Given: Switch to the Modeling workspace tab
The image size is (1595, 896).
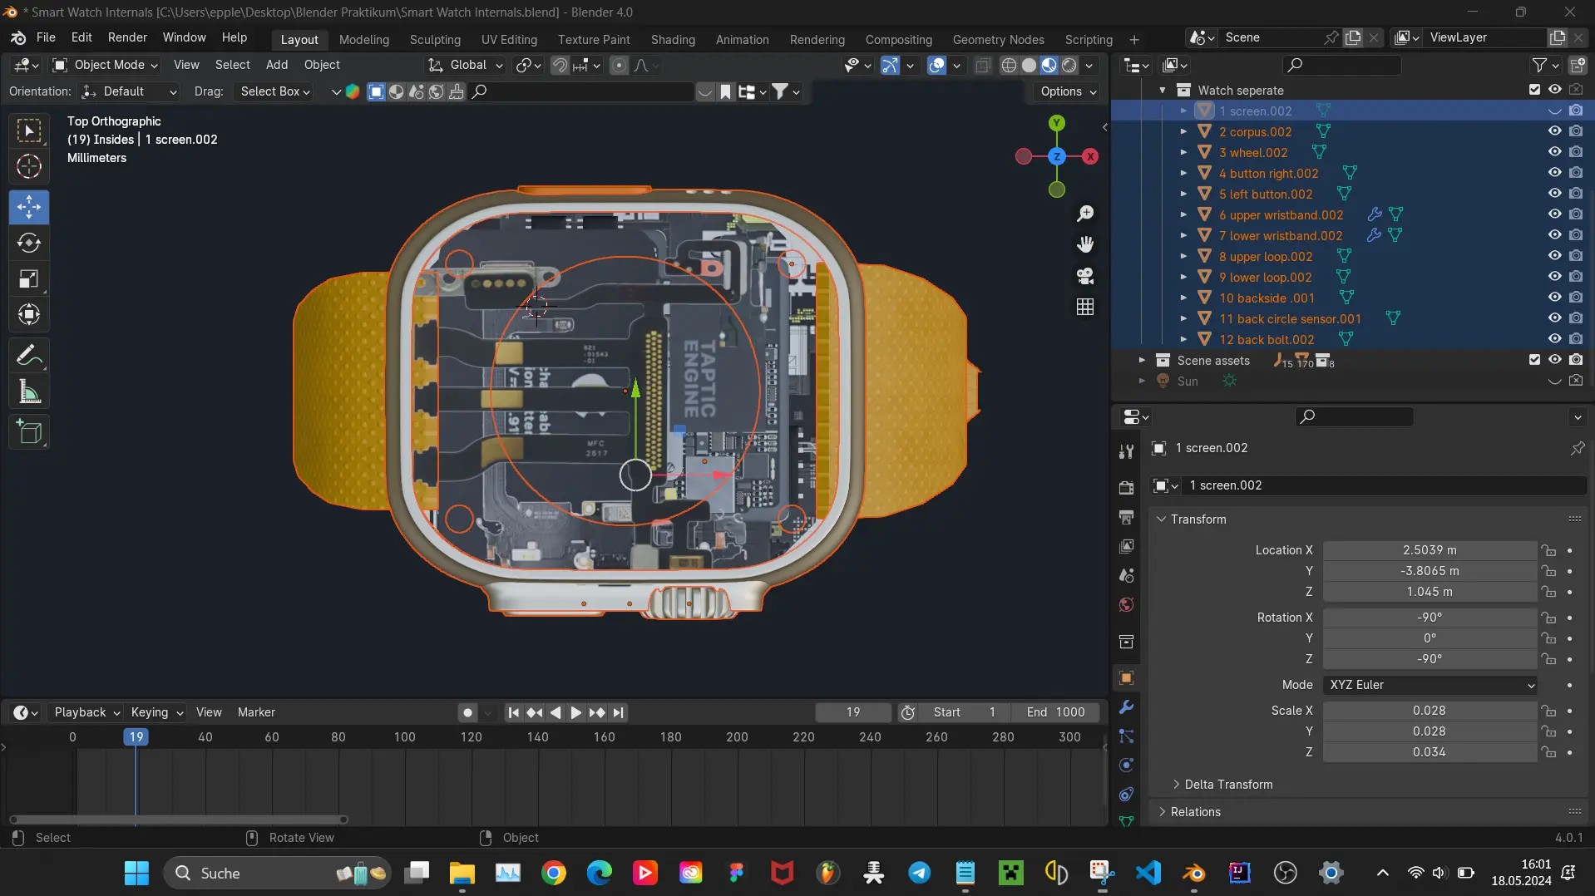Looking at the screenshot, I should pos(363,40).
